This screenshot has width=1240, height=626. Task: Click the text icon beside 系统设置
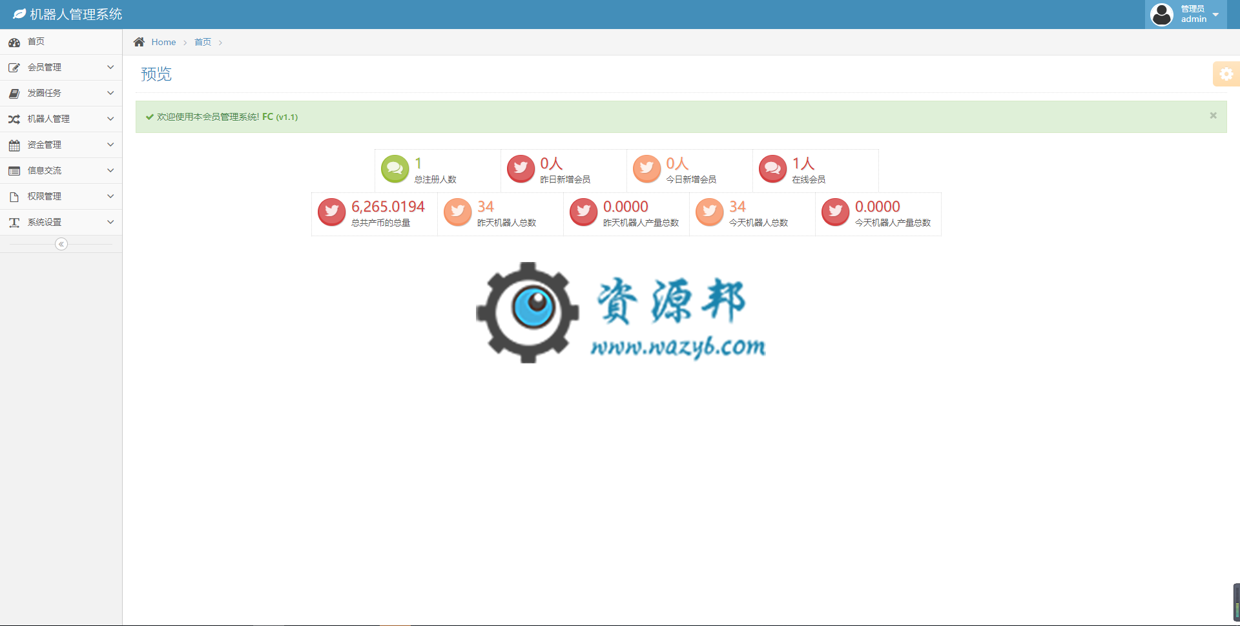[14, 223]
